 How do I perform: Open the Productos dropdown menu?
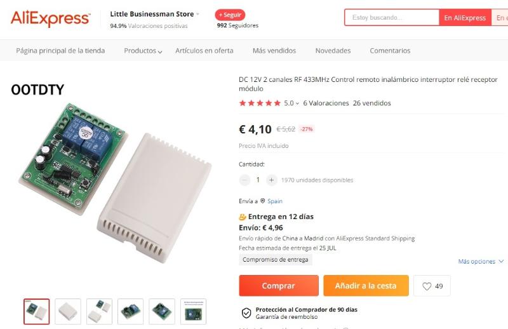(143, 51)
